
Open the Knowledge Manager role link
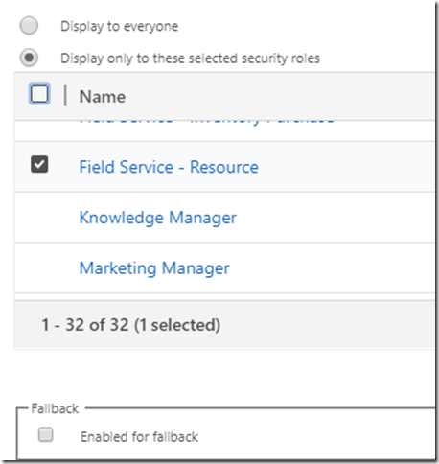coord(158,218)
